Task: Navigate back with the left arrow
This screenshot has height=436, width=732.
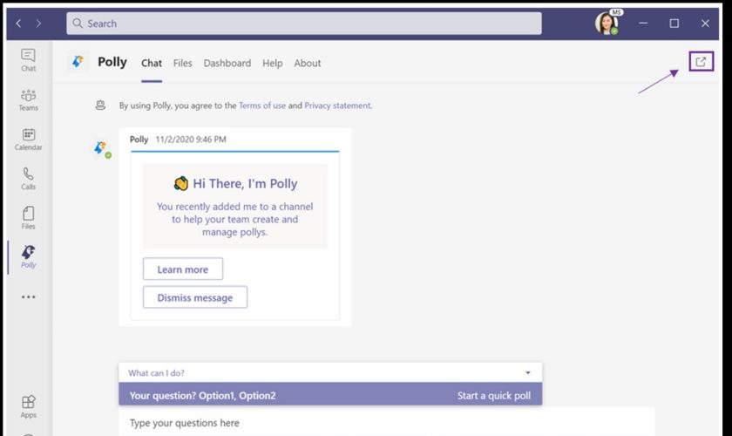Action: (19, 24)
